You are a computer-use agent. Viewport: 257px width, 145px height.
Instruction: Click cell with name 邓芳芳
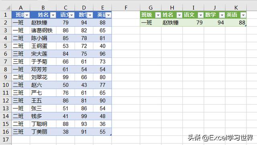point(43,69)
